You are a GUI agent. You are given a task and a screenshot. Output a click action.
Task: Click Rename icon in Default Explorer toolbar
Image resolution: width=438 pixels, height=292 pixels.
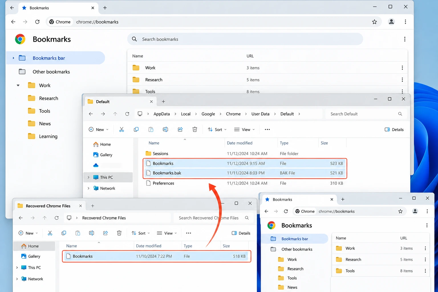click(165, 129)
